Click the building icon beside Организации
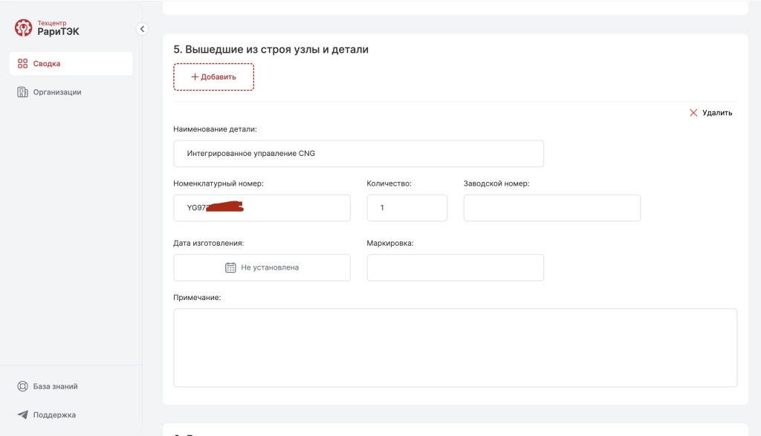This screenshot has height=436, width=761. tap(21, 91)
